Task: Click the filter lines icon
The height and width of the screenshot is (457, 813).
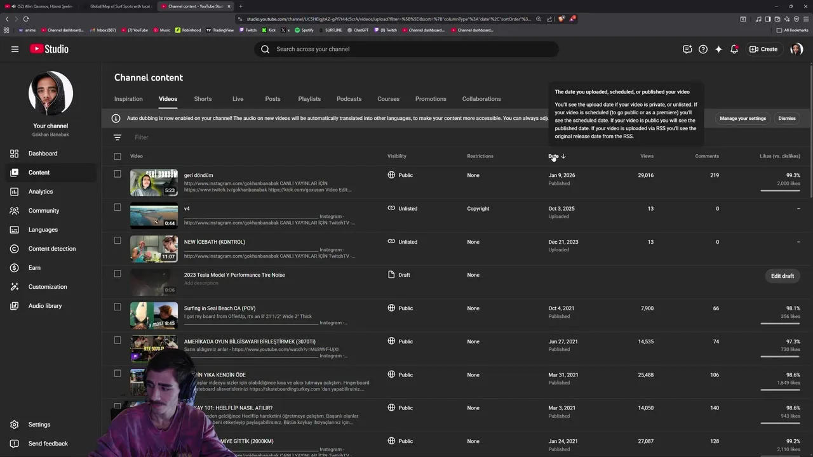Action: pyautogui.click(x=117, y=137)
